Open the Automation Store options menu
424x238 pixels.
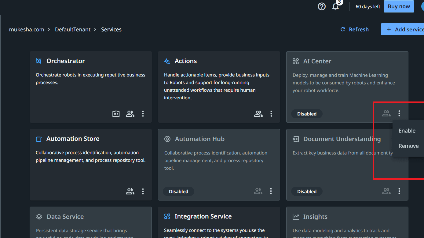[x=143, y=191]
